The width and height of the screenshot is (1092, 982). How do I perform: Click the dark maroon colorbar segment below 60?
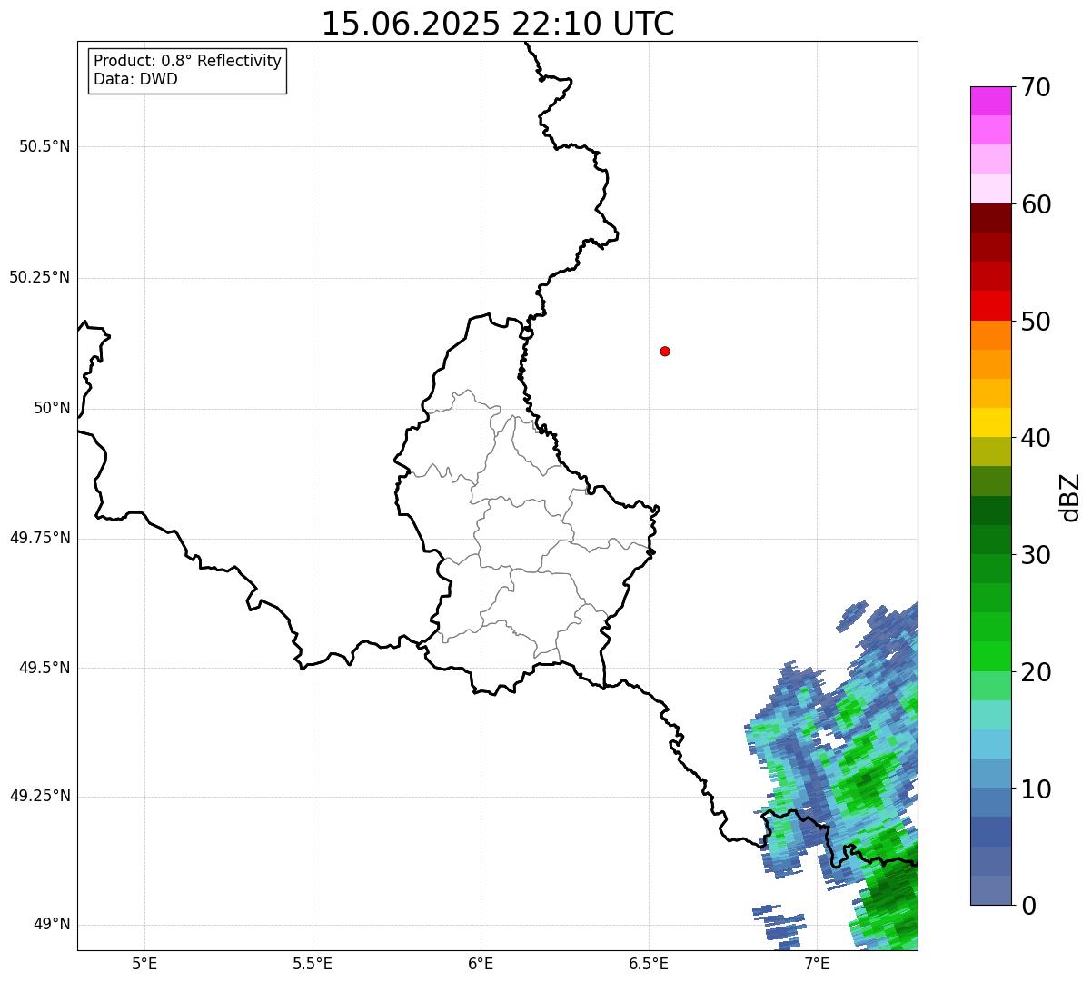[991, 218]
